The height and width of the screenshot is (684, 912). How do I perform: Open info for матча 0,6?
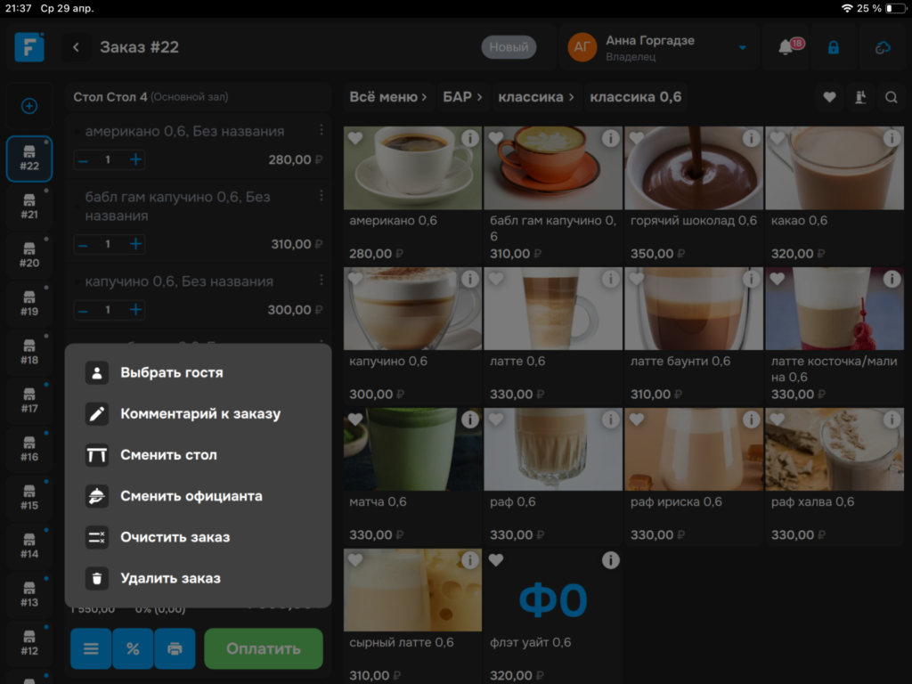point(470,419)
